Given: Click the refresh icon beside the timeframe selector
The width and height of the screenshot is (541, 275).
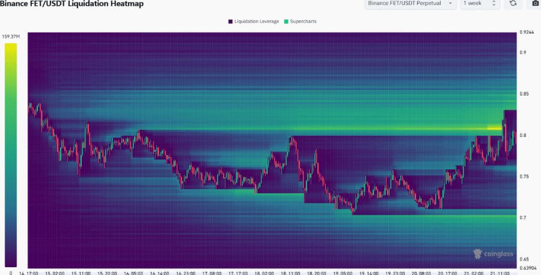Looking at the screenshot, I should point(513,4).
